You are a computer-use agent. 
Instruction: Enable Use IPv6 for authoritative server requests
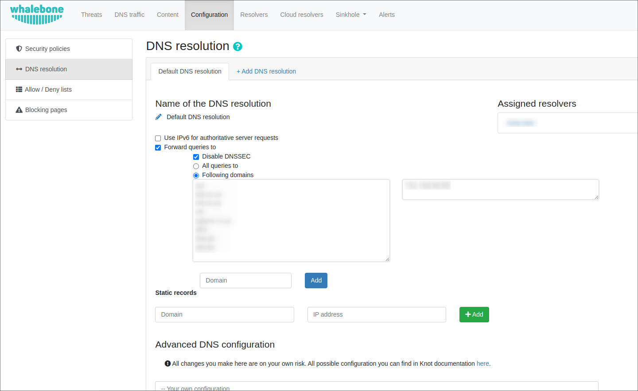(158, 138)
